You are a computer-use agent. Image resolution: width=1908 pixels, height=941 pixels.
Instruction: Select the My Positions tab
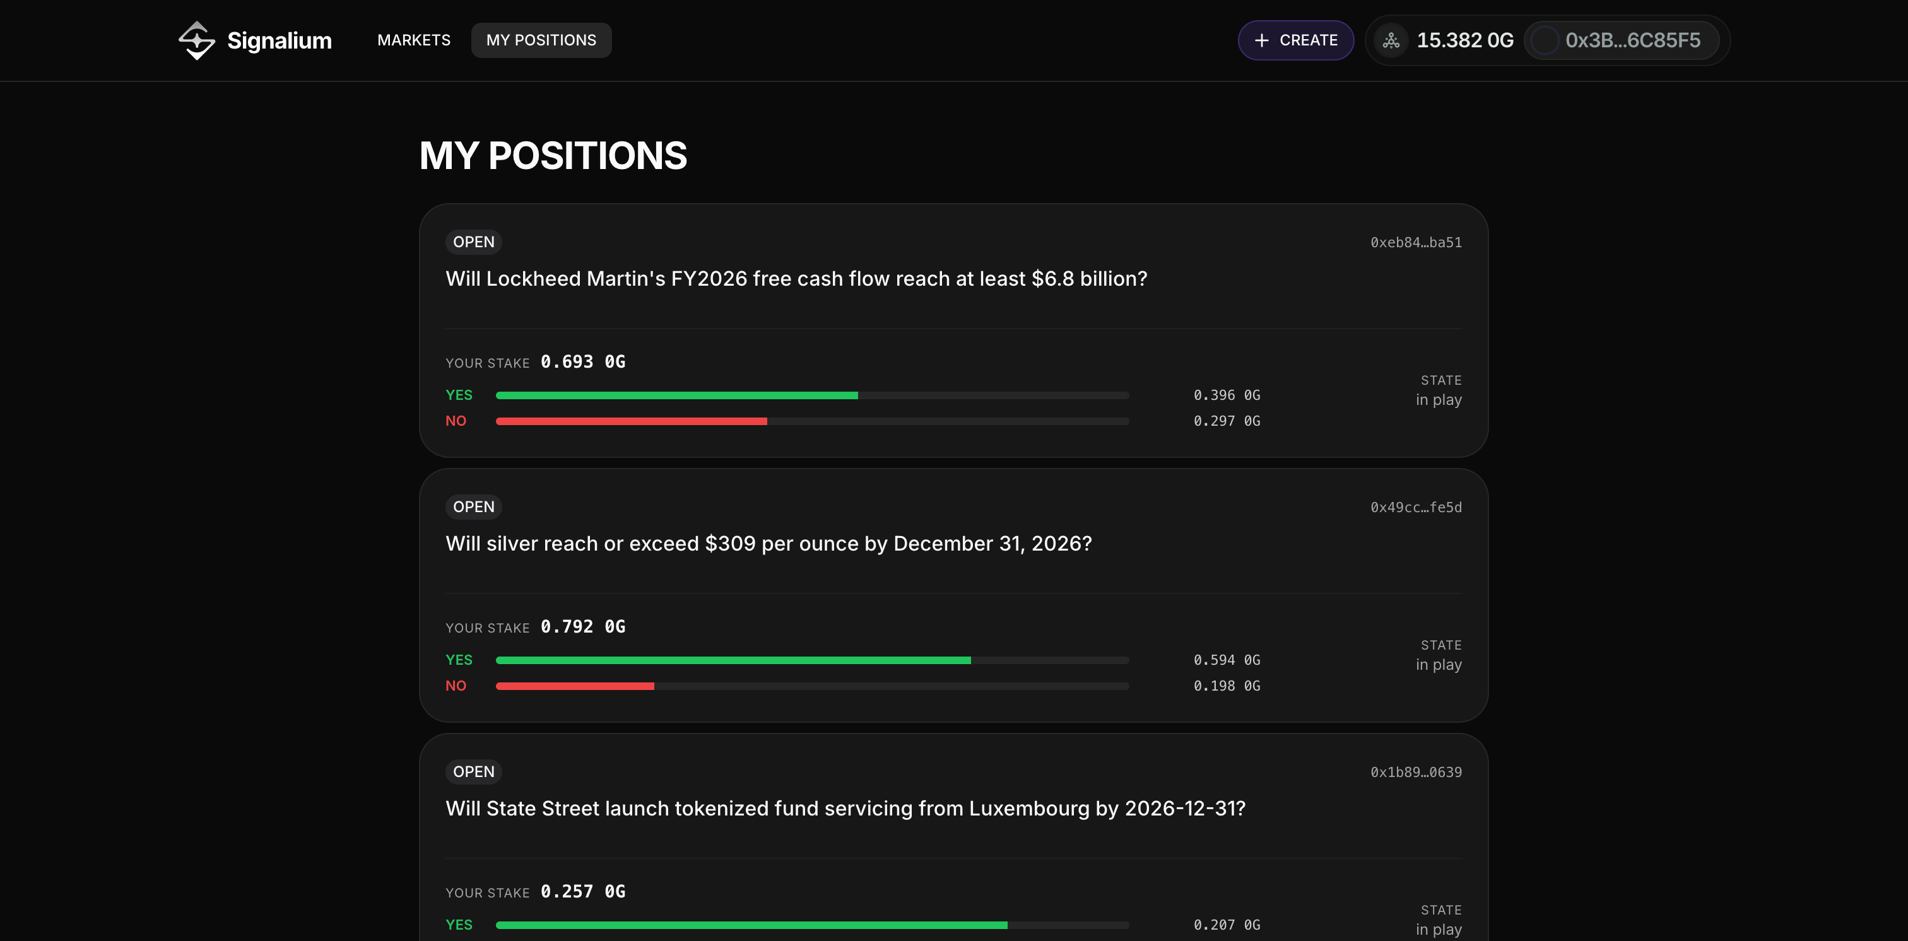pos(541,40)
